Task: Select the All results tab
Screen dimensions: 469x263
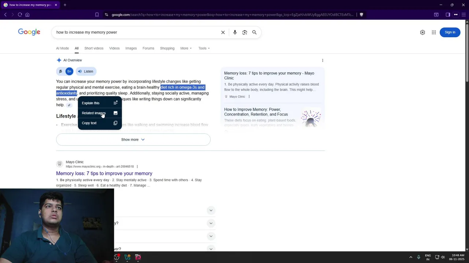Action: pos(77,48)
